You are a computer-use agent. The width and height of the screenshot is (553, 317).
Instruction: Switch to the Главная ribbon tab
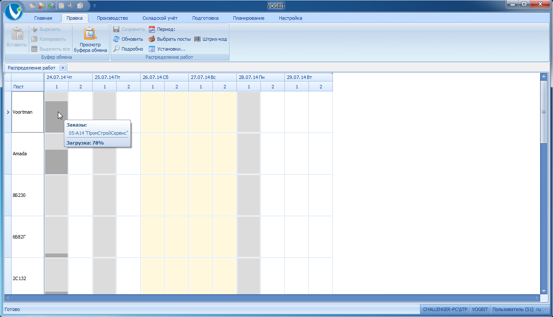(43, 18)
